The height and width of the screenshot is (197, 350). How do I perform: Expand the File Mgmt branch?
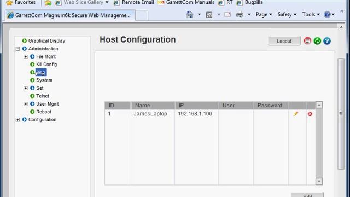coord(26,57)
